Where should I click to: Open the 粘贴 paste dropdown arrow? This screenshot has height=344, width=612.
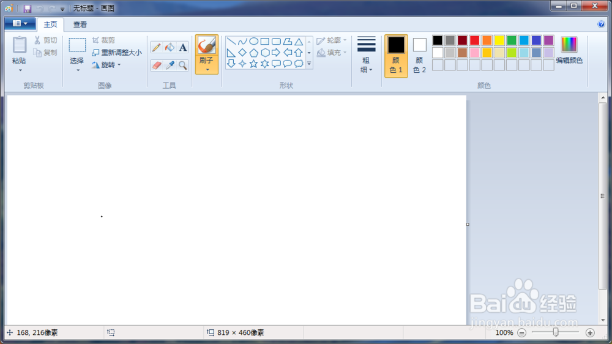click(x=20, y=70)
